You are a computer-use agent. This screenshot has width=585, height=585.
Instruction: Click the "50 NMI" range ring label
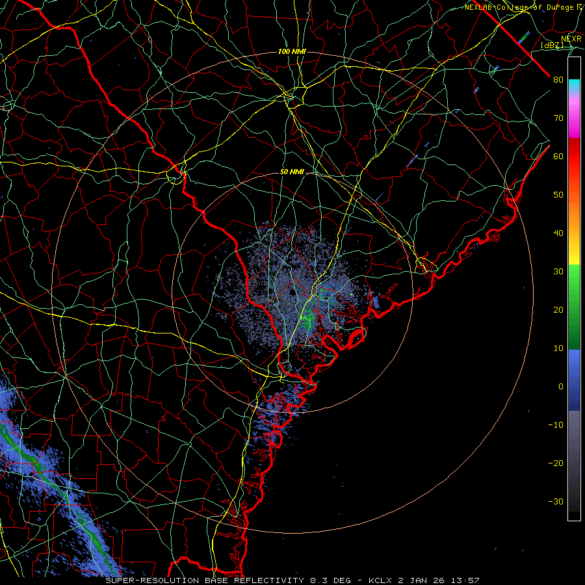point(292,172)
